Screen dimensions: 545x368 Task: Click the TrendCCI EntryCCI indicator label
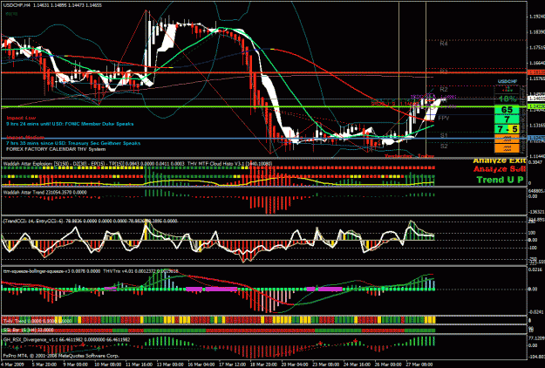pos(90,221)
